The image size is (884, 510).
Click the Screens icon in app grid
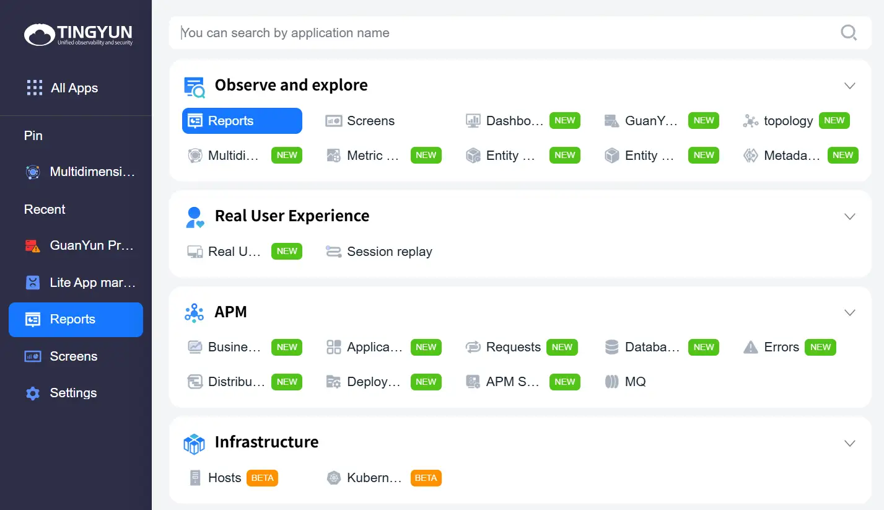click(334, 121)
